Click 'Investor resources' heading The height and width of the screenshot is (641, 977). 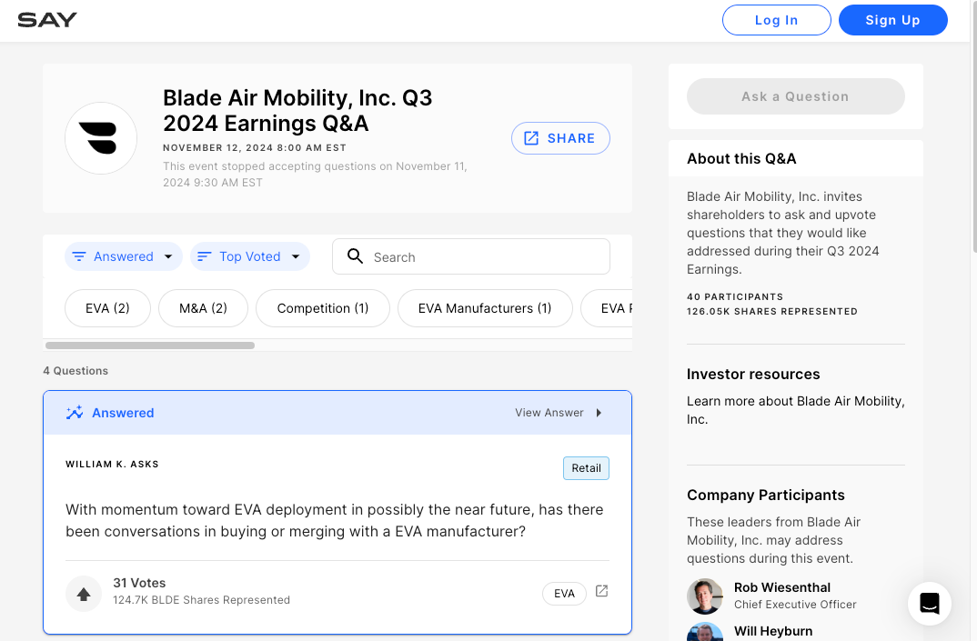point(753,375)
